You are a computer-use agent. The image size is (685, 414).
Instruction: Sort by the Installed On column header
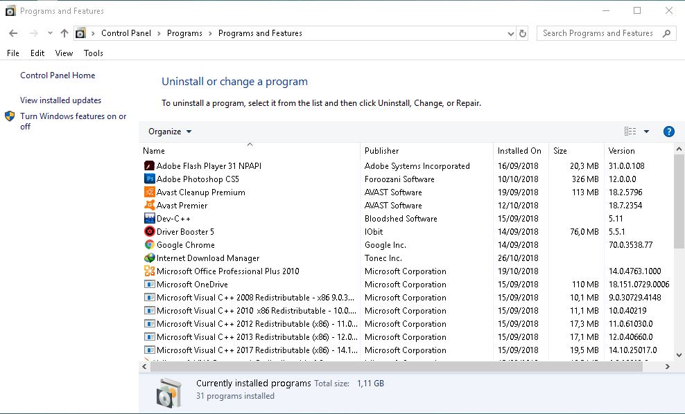(x=521, y=150)
